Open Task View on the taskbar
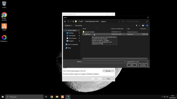The width and height of the screenshot is (177, 99). coord(46,97)
